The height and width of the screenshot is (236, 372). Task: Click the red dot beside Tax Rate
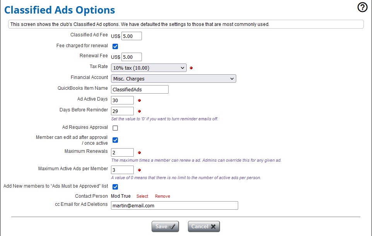pyautogui.click(x=191, y=68)
